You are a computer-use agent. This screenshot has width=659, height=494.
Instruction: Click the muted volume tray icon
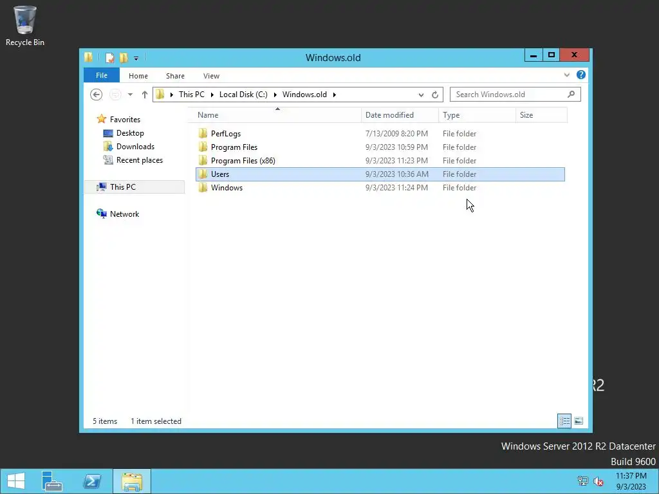(598, 481)
